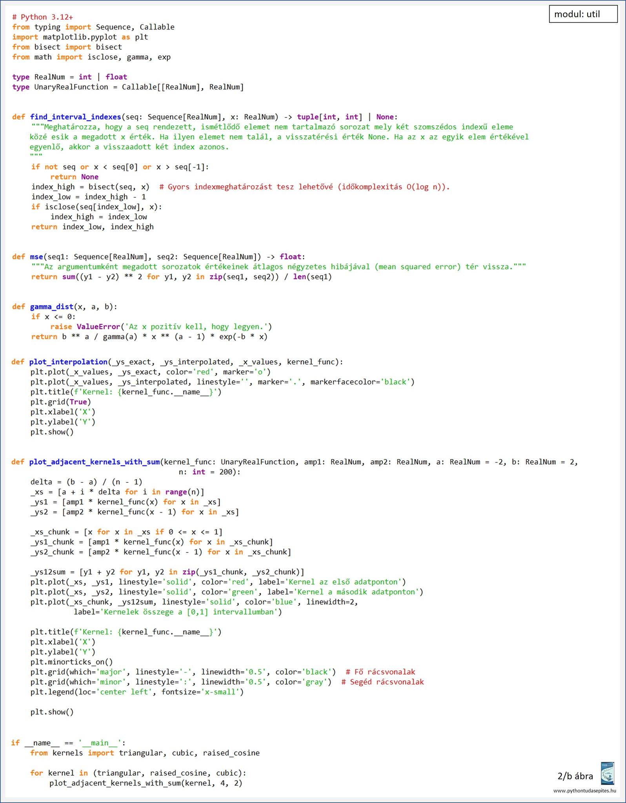
Task: Click the '_ys1_chunk' assignment line
Action: click(x=152, y=542)
